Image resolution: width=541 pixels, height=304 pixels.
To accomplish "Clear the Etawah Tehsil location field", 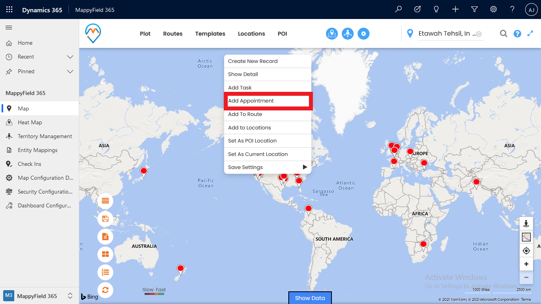I will click(479, 34).
